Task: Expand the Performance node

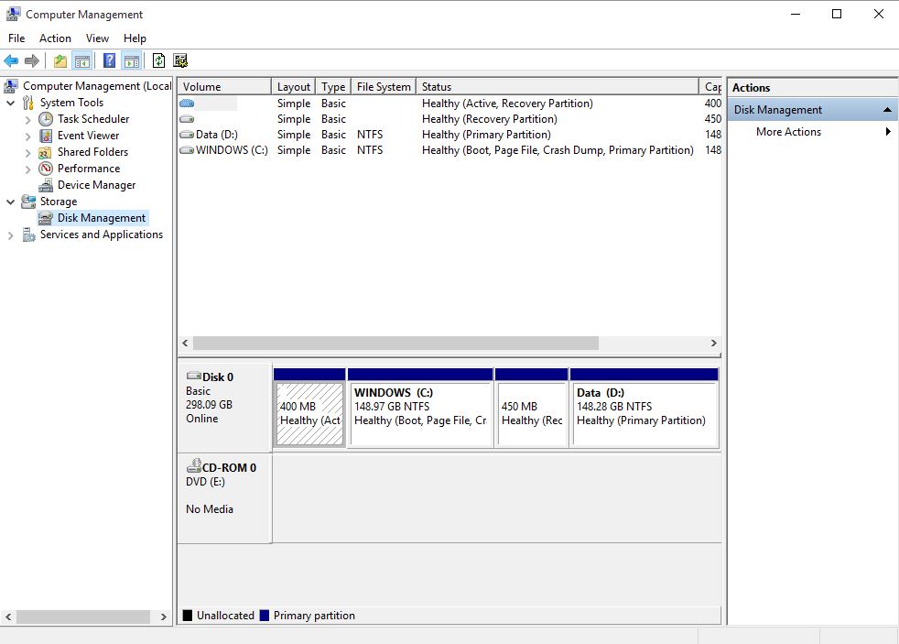Action: click(x=28, y=169)
